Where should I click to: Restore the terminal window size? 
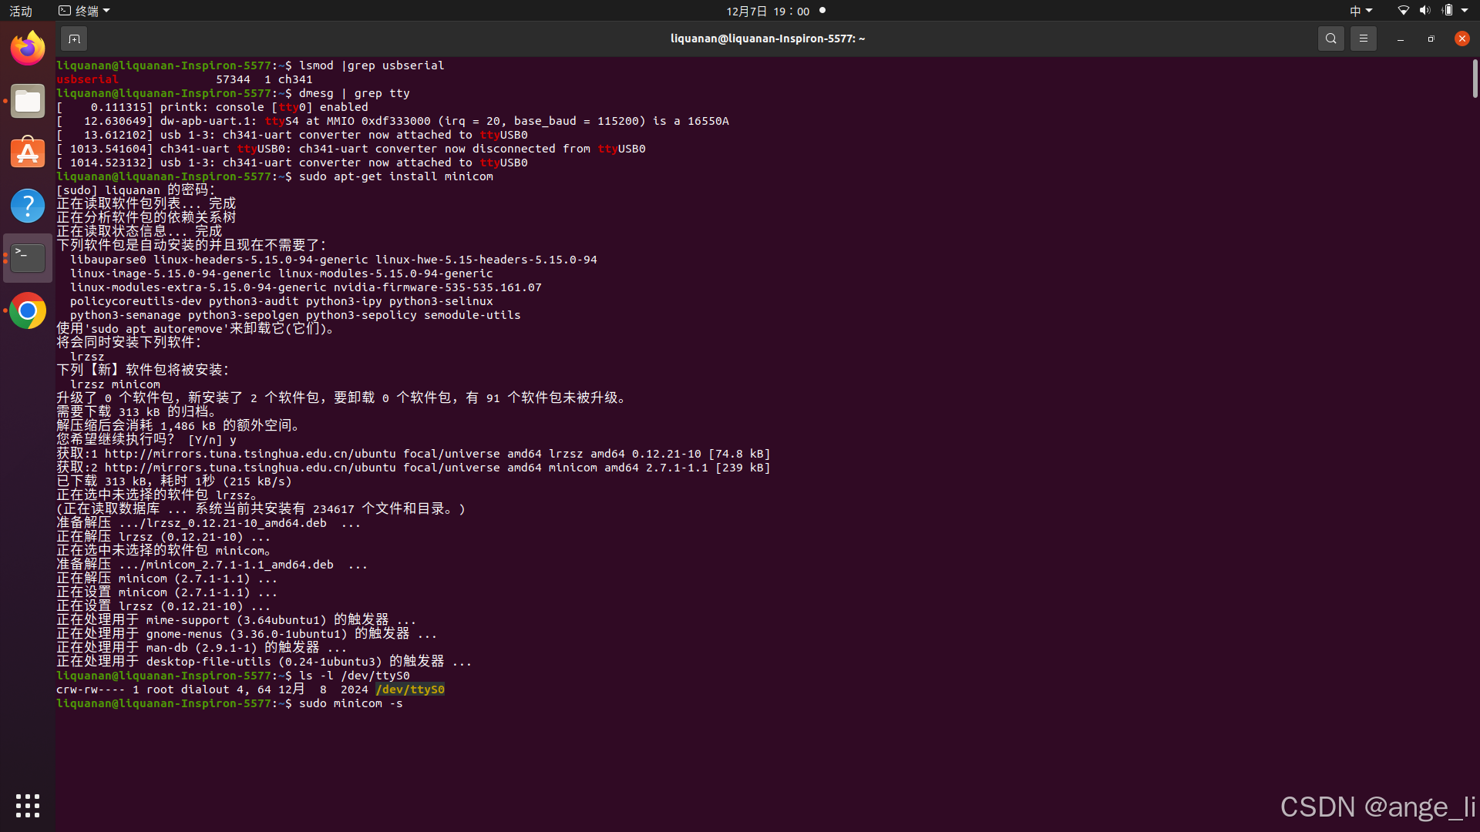pos(1431,39)
